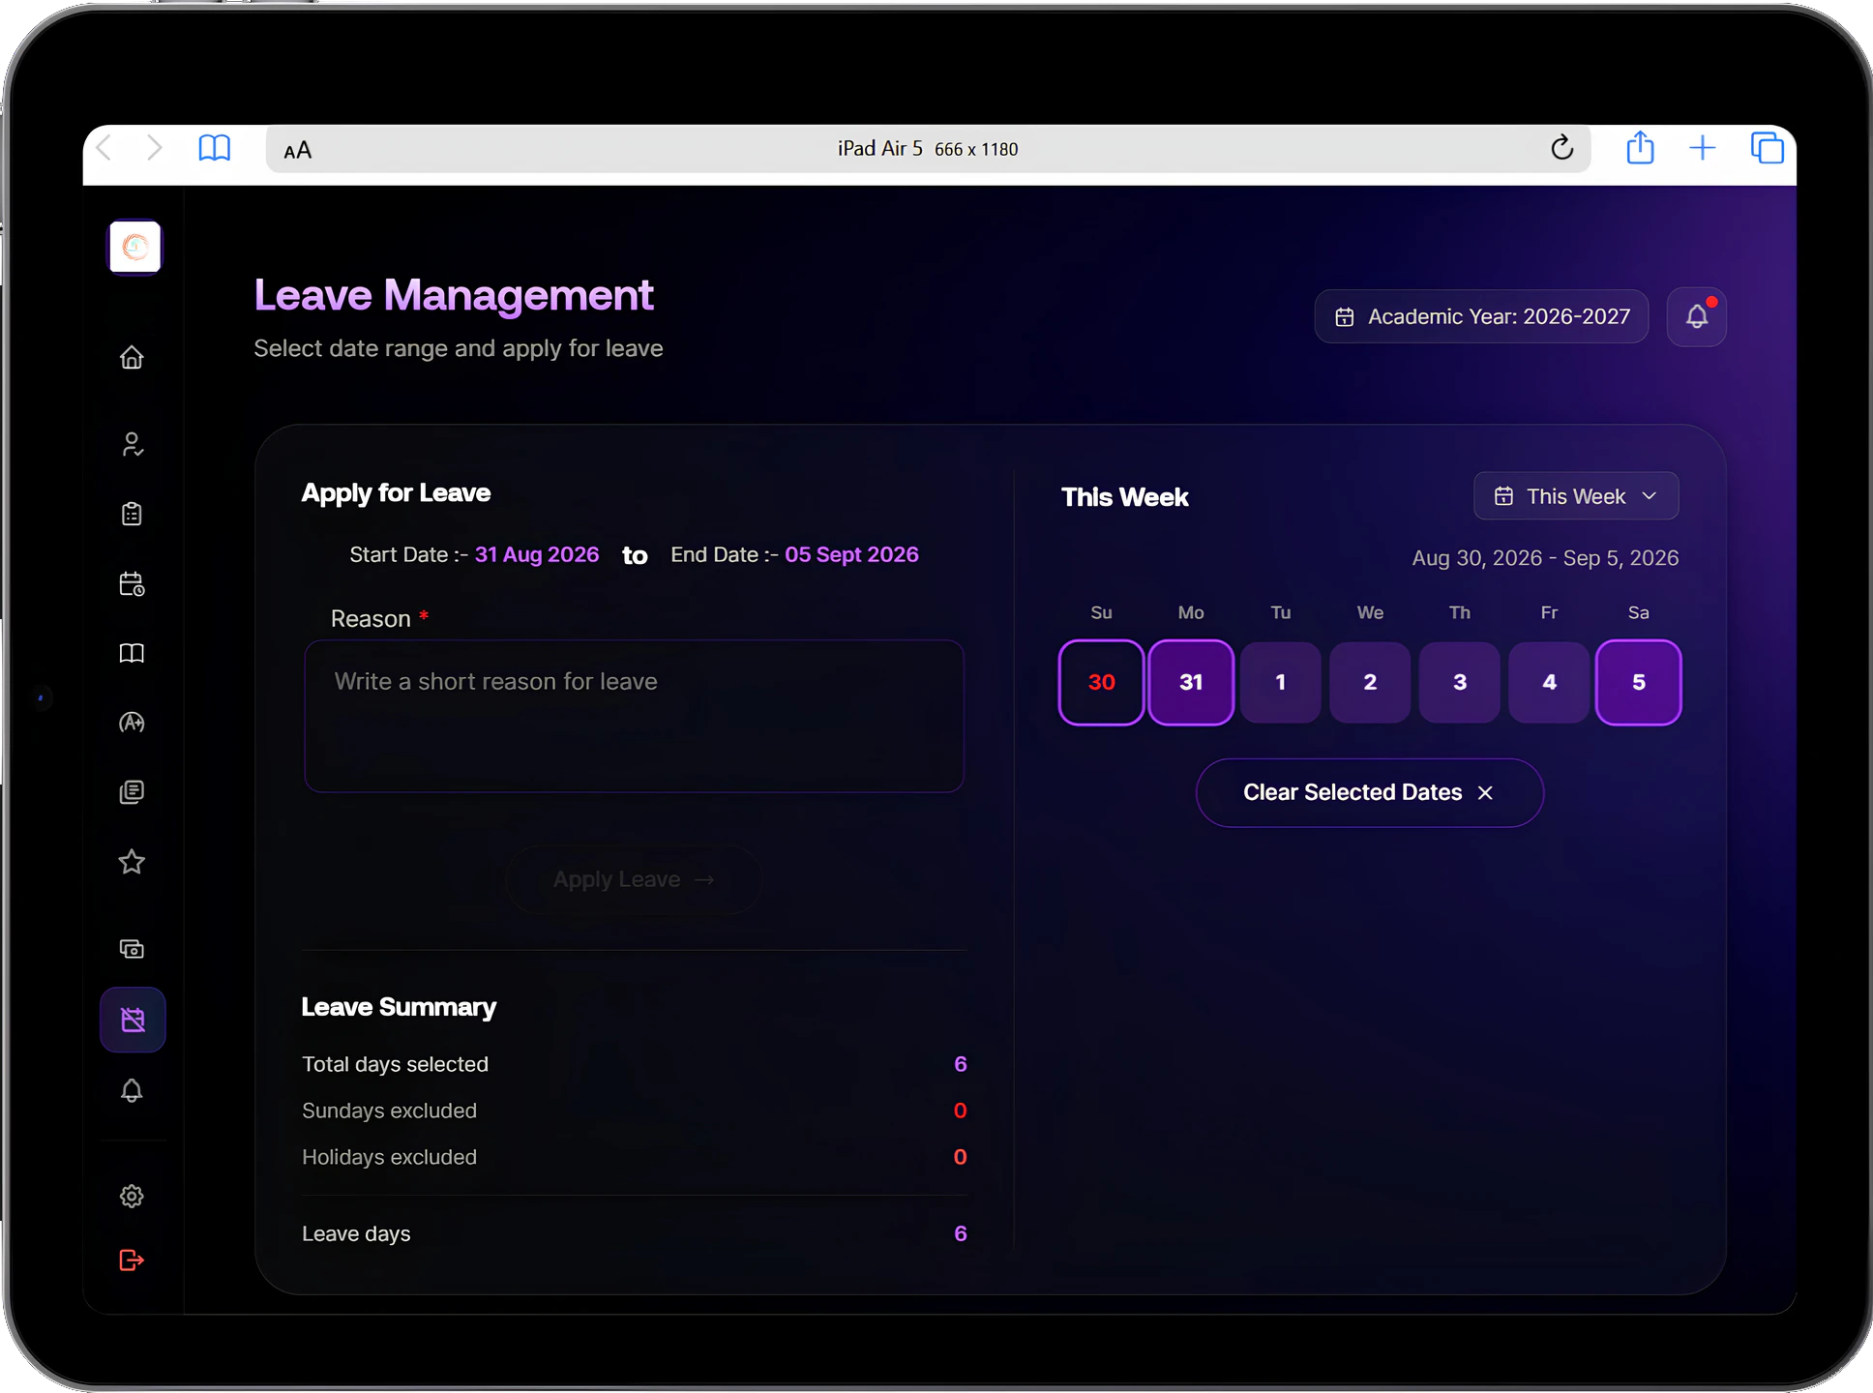The width and height of the screenshot is (1873, 1393).
Task: Select Friday 4 in the calendar
Action: 1549,682
